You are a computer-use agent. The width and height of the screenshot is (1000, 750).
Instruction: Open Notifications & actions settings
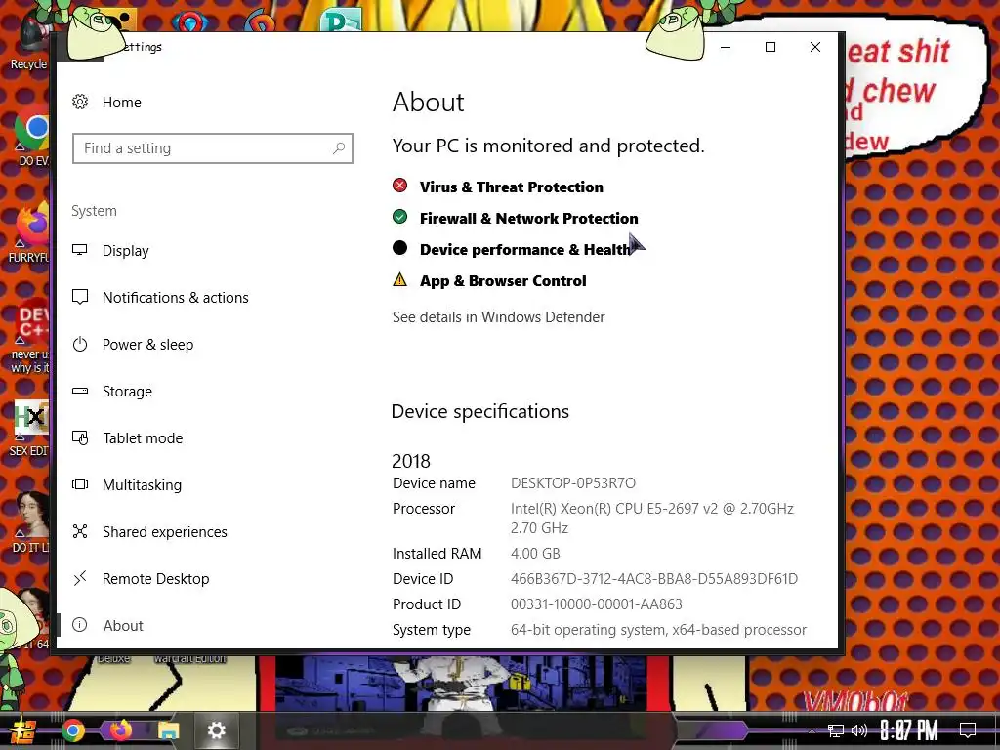(x=175, y=298)
